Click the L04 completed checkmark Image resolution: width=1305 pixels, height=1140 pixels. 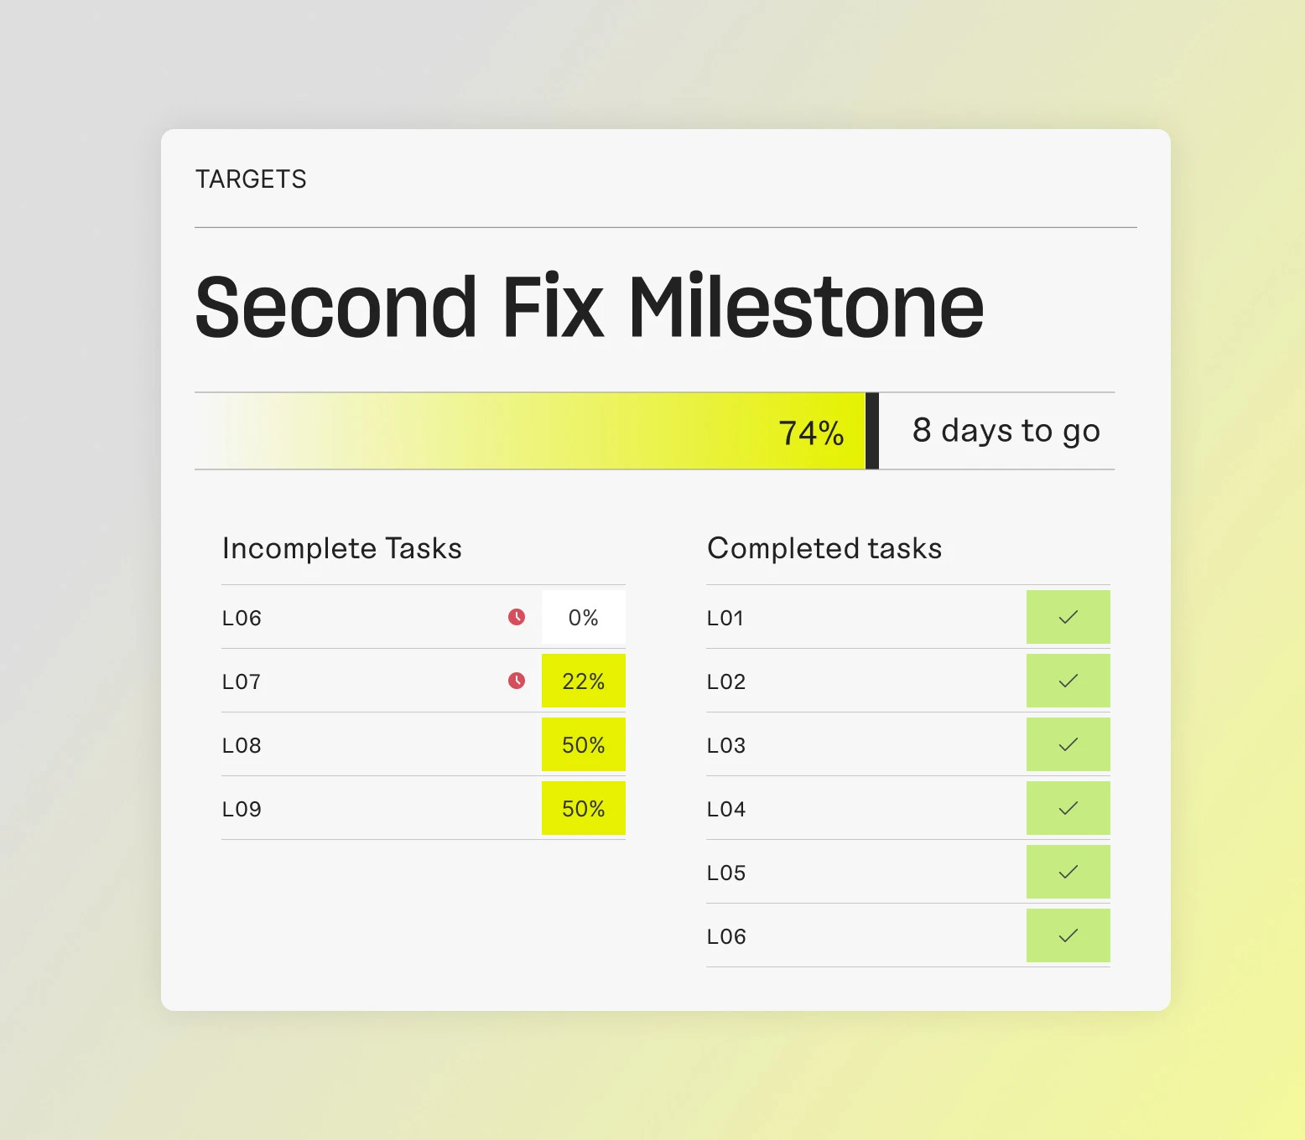(x=1068, y=808)
